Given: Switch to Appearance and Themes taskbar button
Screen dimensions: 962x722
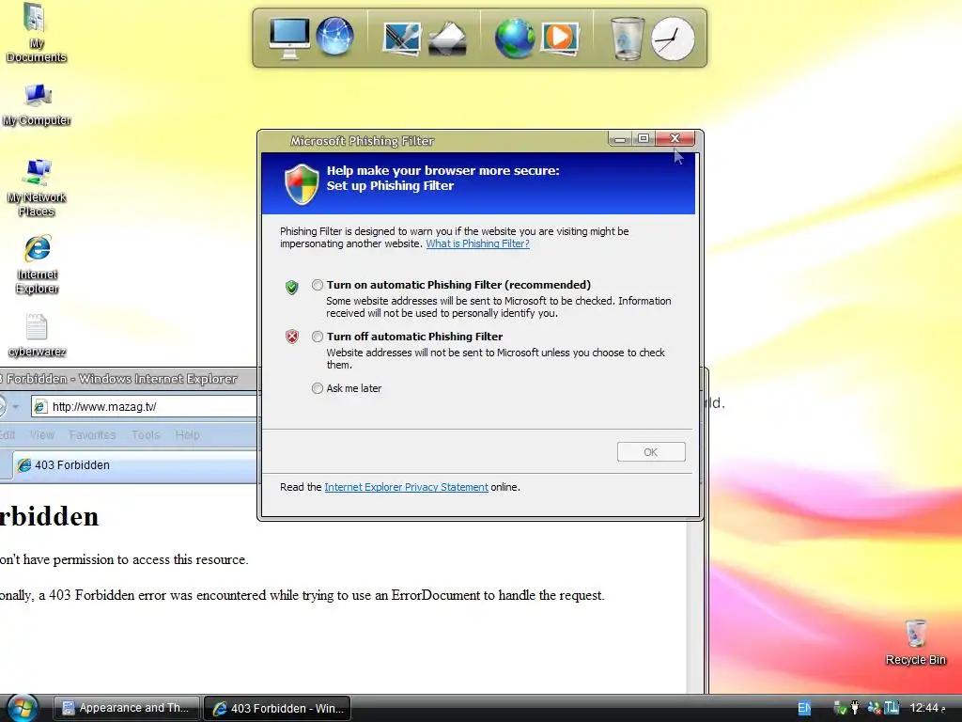Looking at the screenshot, I should [x=127, y=708].
